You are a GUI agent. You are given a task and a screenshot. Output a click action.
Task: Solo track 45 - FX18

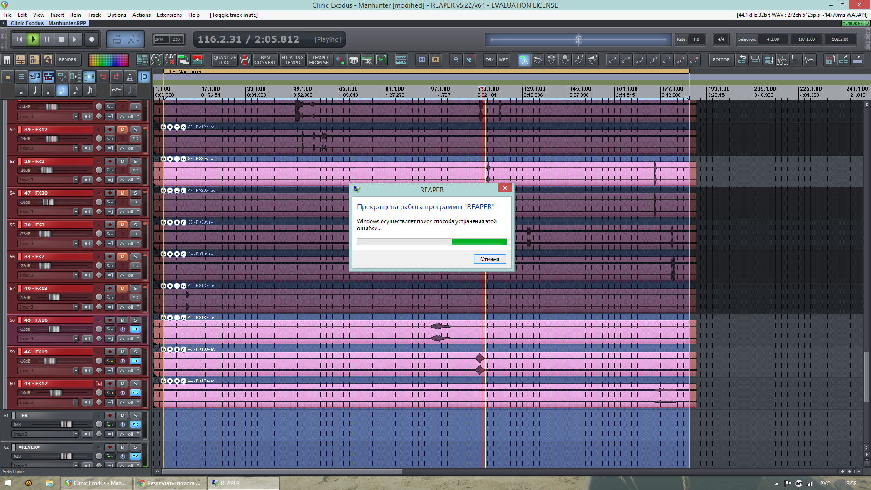click(x=135, y=320)
